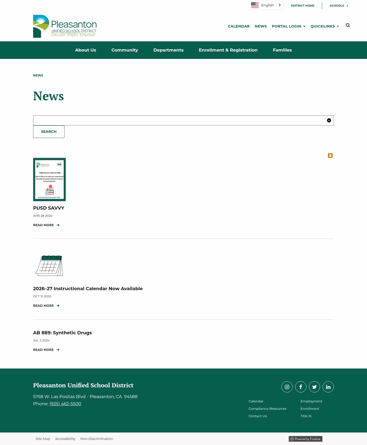Image resolution: width=367 pixels, height=445 pixels.
Task: Click the arrow beside the AB 889 Read More
Action: (58, 350)
